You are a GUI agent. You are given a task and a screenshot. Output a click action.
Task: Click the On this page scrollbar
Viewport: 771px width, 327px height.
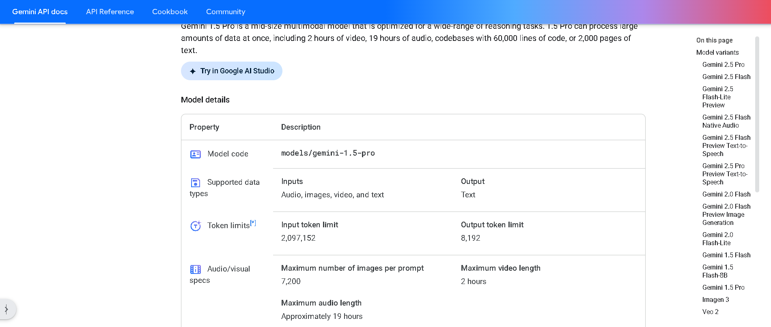757,113
